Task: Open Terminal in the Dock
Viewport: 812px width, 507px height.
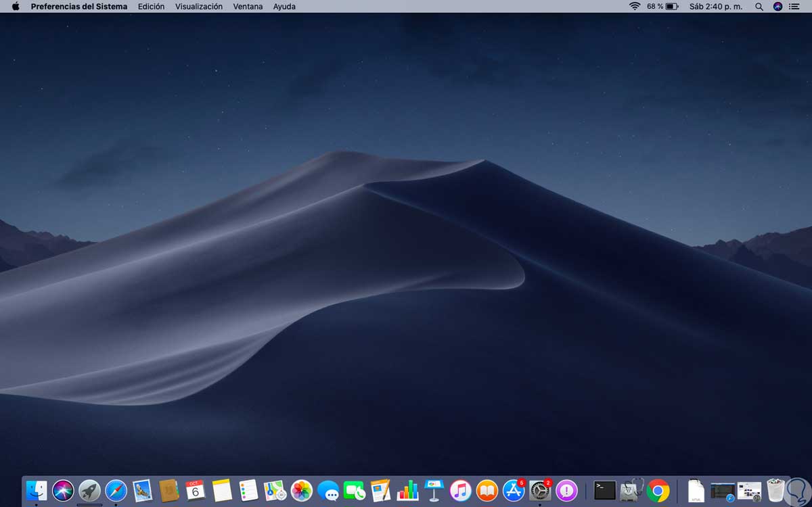Action: 605,491
